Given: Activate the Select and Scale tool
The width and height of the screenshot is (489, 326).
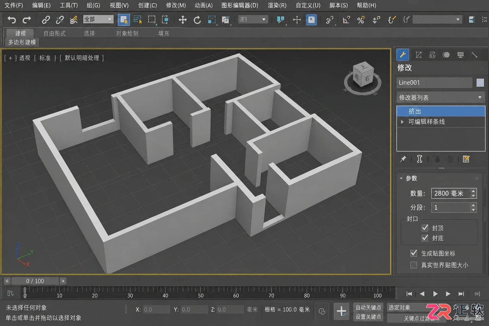Looking at the screenshot, I should (212, 20).
